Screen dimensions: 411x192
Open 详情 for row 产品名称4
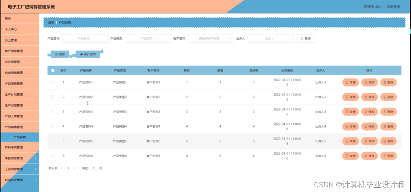click(350, 126)
